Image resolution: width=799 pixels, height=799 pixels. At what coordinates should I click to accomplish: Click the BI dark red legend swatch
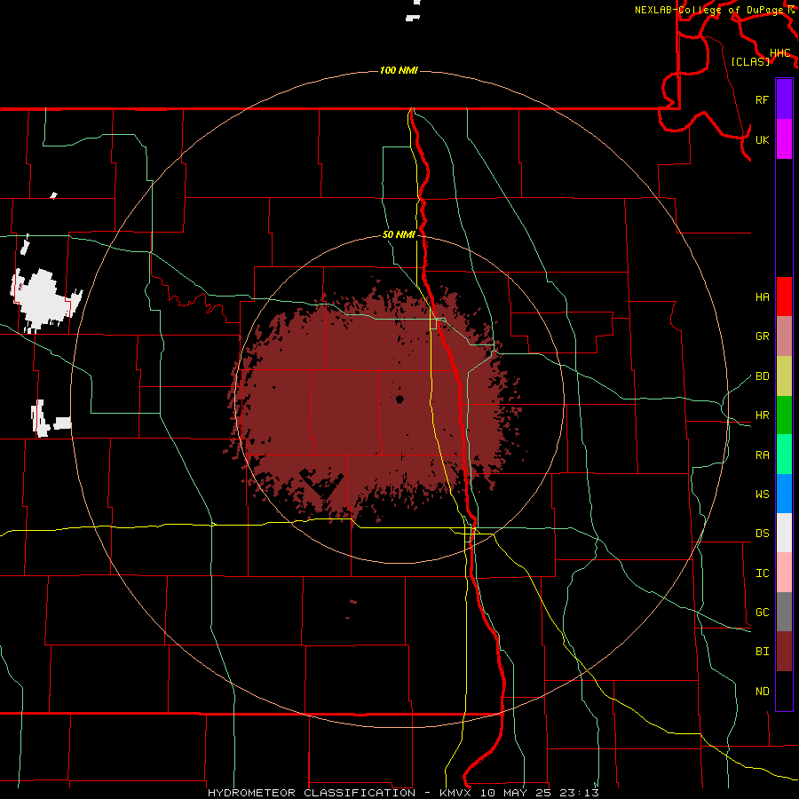coord(784,652)
